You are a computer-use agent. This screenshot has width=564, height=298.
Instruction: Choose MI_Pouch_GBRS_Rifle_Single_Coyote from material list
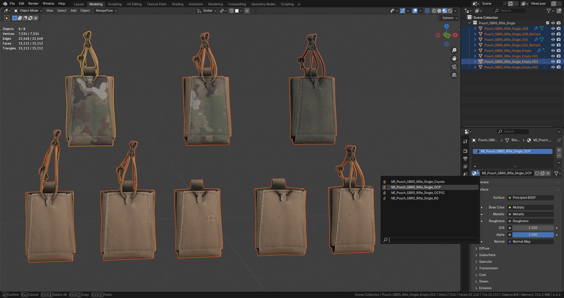point(418,182)
